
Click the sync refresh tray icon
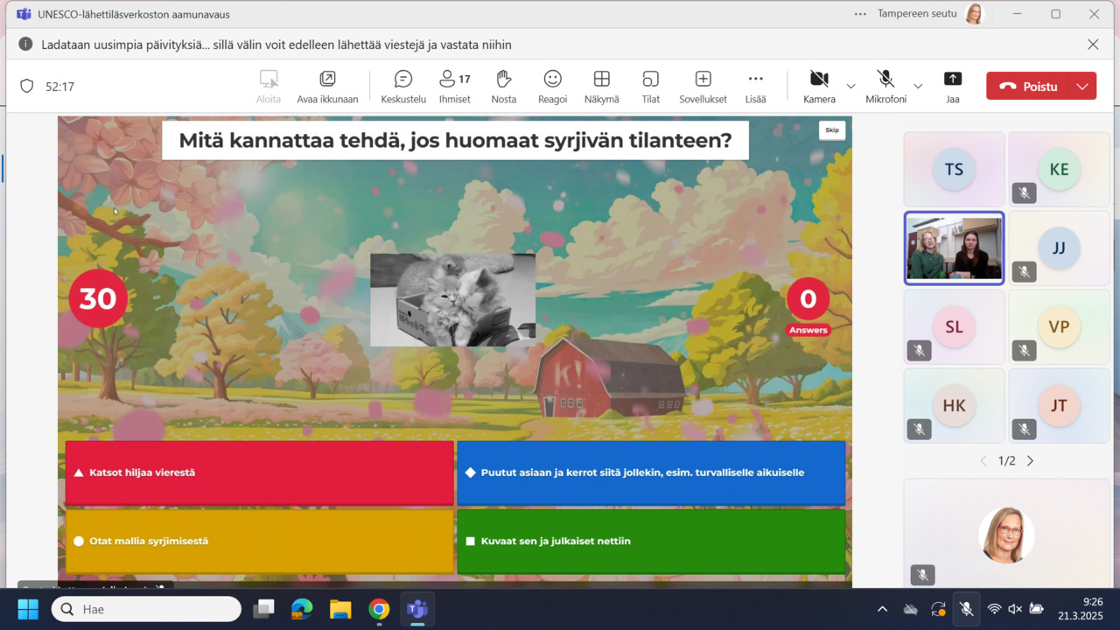coord(938,609)
